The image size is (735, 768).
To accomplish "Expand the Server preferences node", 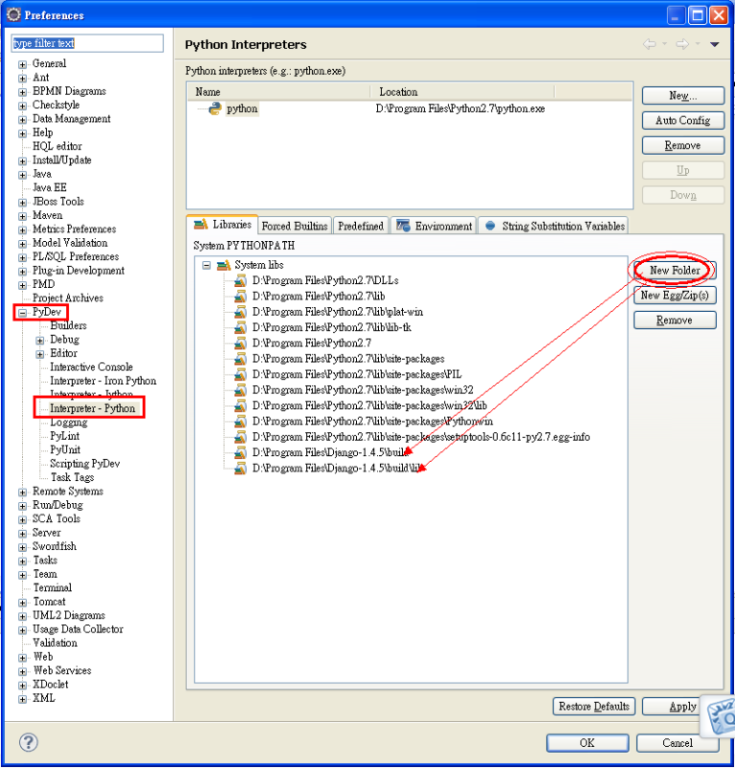I will 22,533.
